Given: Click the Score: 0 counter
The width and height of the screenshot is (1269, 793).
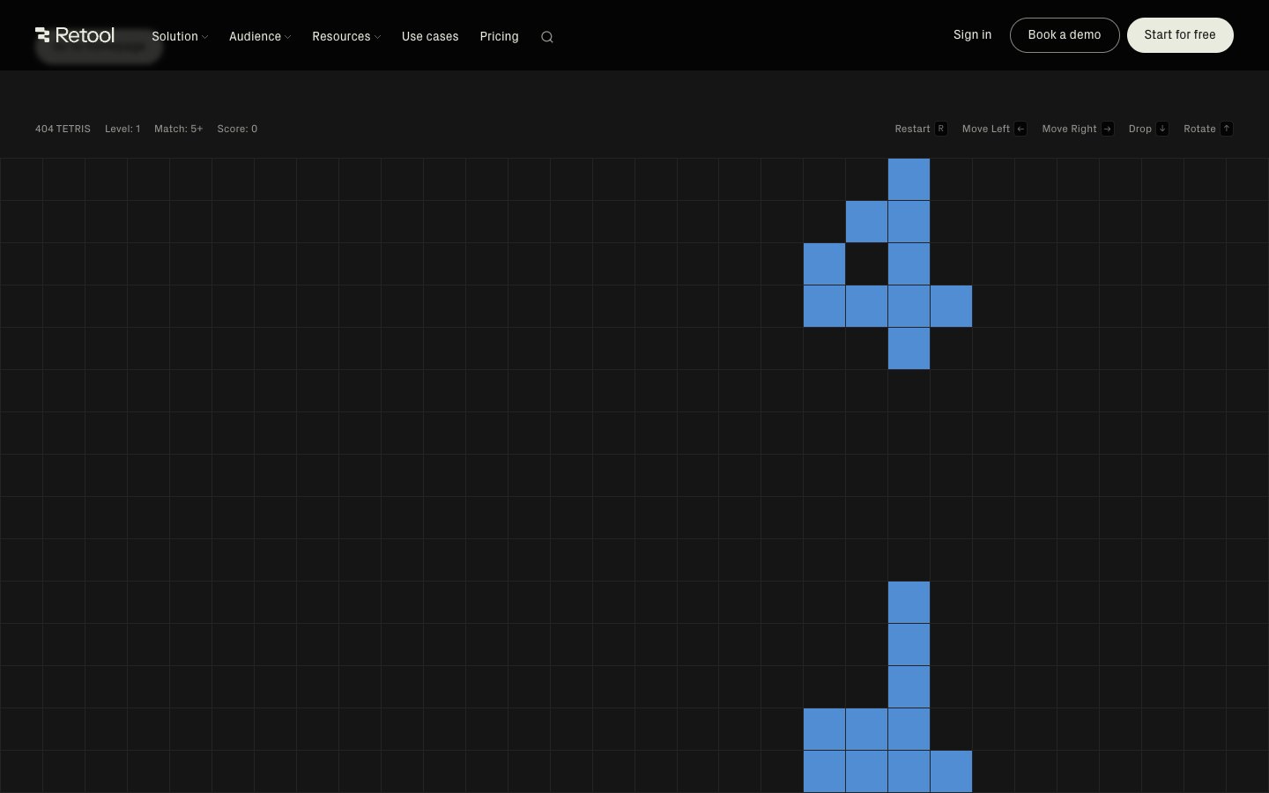Looking at the screenshot, I should (237, 129).
